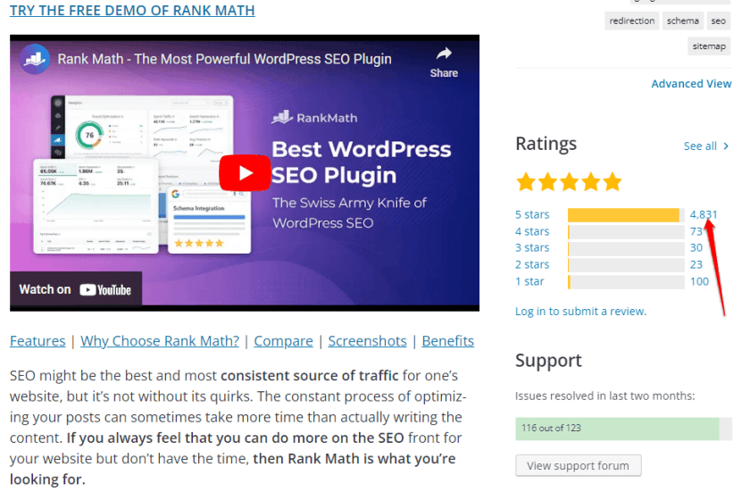Play the Rank Math YouTube video
Screen dimensions: 750x492
point(245,172)
